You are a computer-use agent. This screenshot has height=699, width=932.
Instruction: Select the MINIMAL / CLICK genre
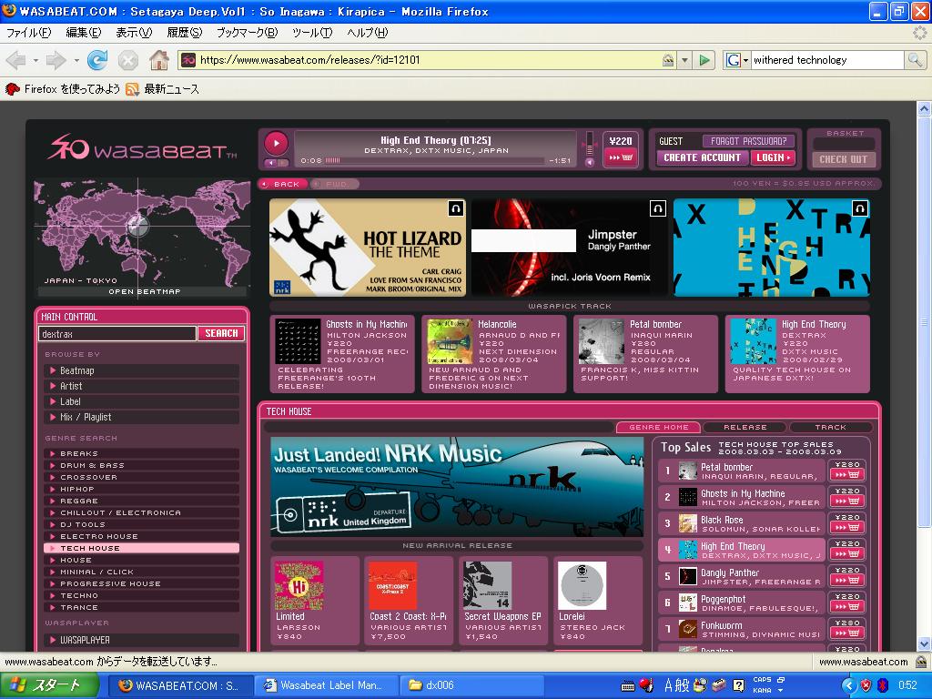click(x=141, y=572)
